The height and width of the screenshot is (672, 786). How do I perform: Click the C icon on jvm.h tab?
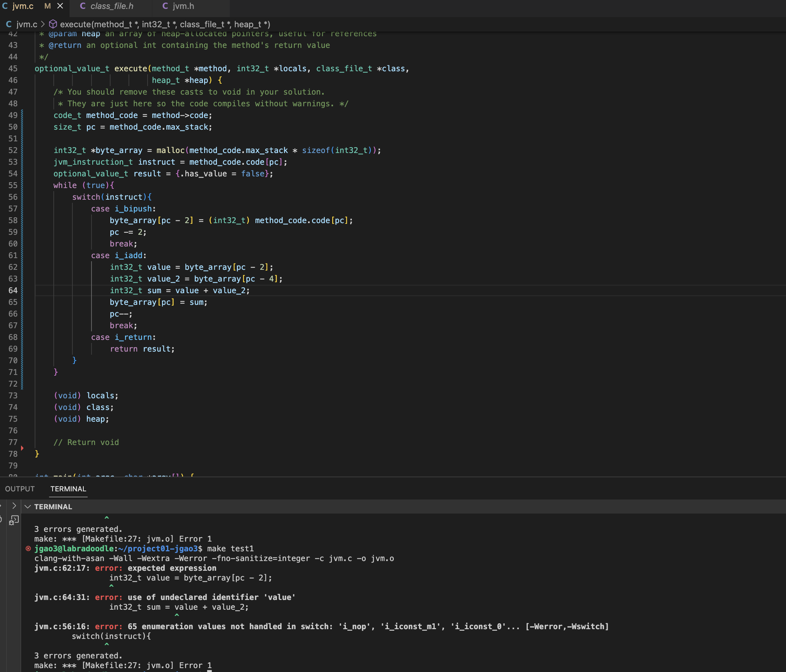coord(165,6)
